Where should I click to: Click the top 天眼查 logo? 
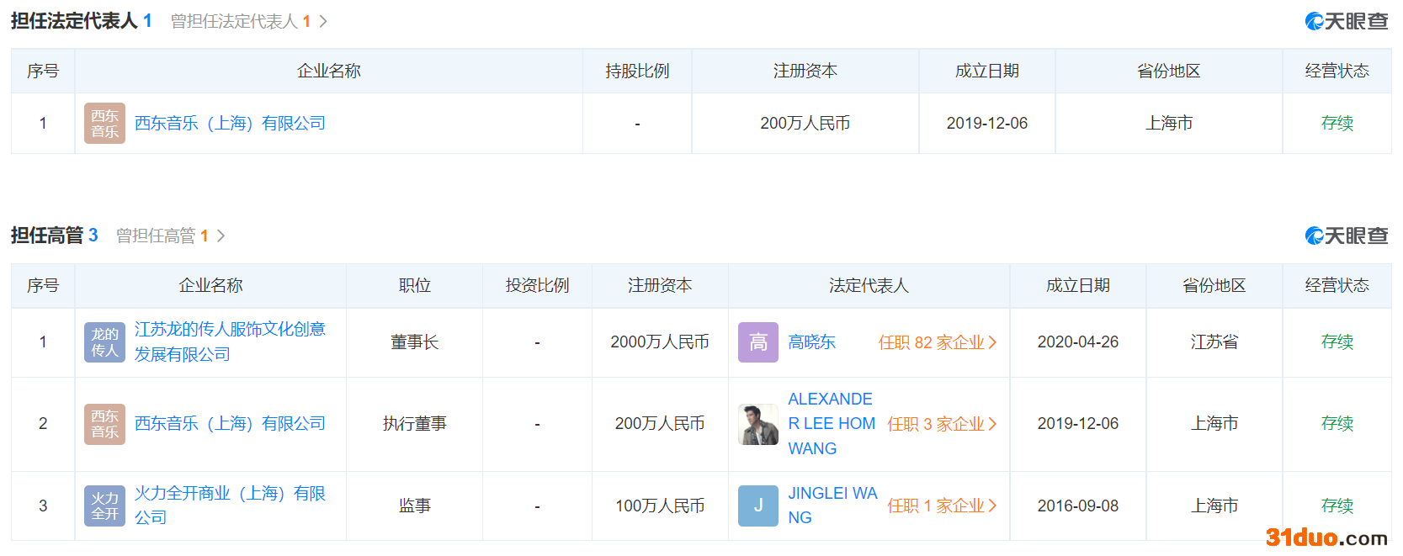click(x=1346, y=21)
